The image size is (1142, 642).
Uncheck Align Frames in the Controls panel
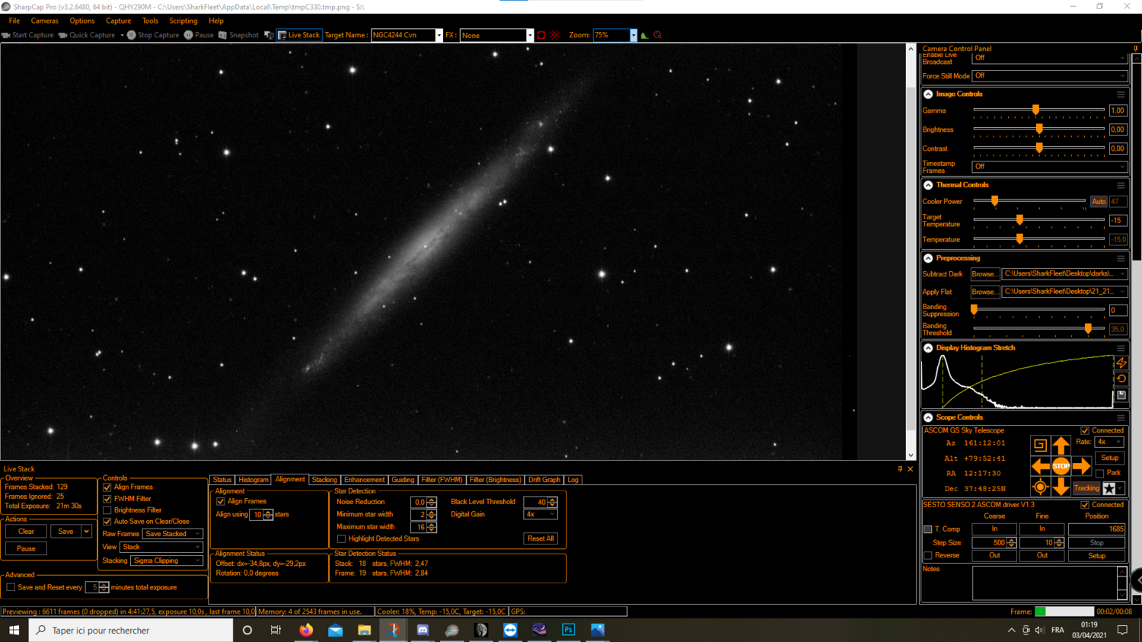(x=107, y=487)
